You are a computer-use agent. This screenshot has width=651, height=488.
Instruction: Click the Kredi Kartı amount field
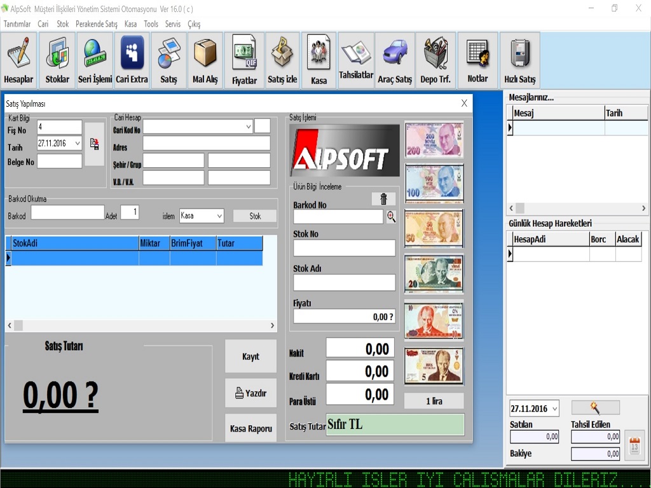coord(360,370)
